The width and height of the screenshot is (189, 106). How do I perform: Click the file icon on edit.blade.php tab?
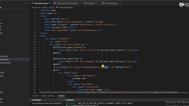[x=103, y=3]
